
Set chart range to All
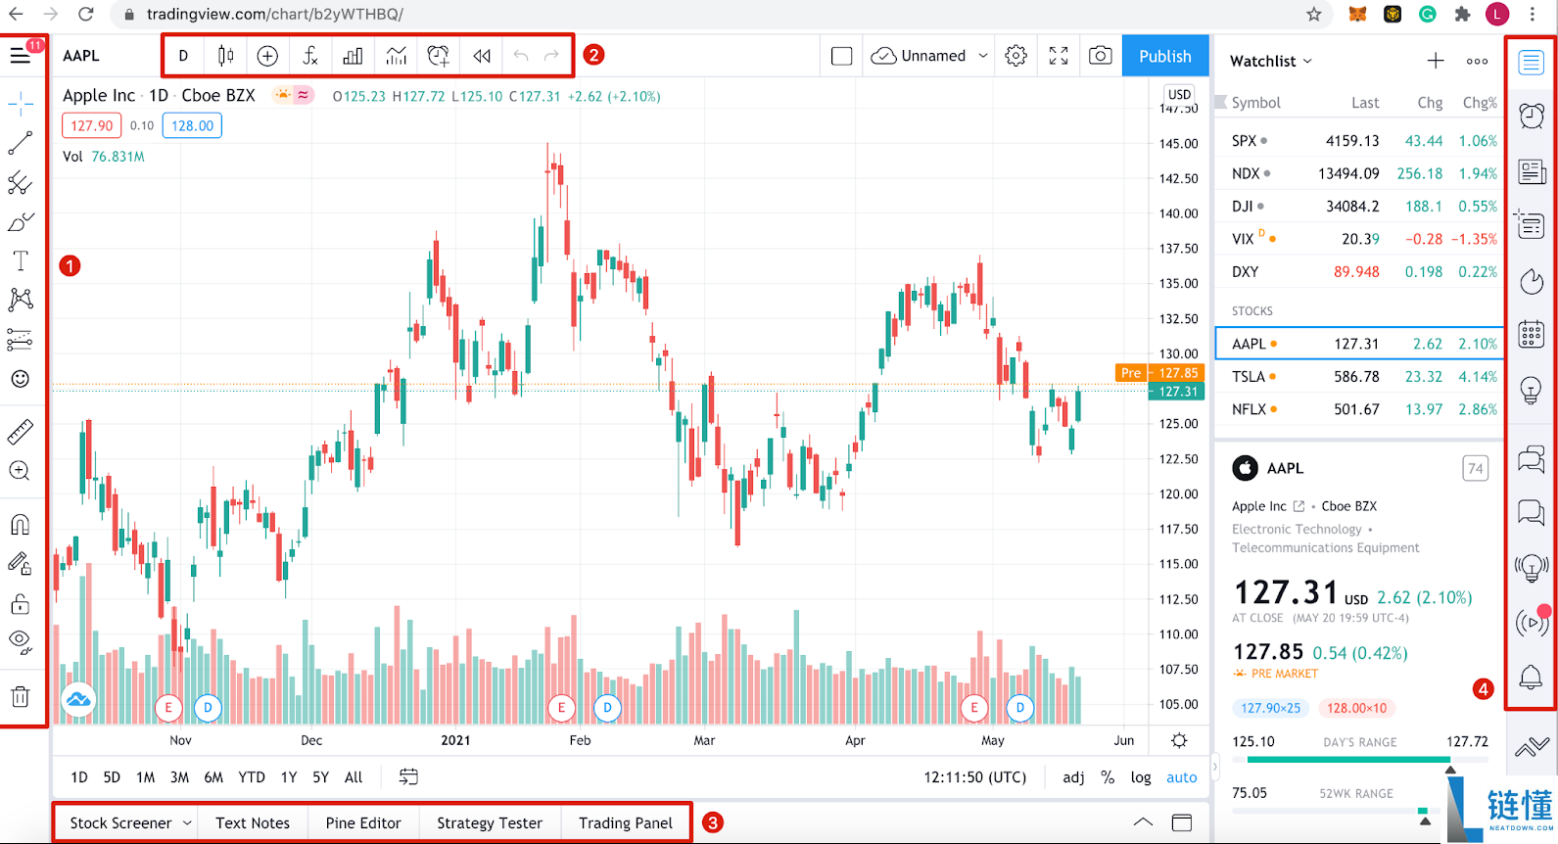354,777
